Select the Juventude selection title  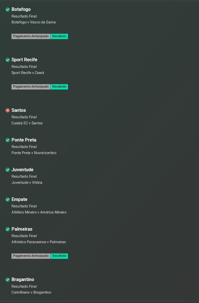point(22,170)
